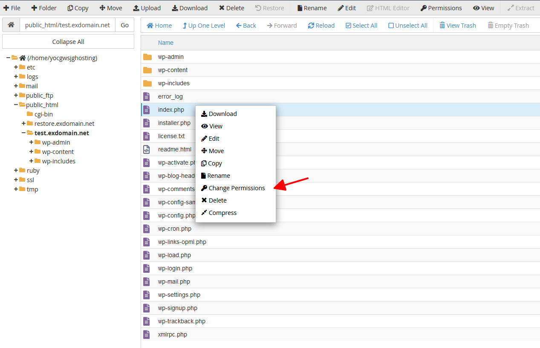Click Unselect All
The image size is (540, 348).
pyautogui.click(x=408, y=26)
